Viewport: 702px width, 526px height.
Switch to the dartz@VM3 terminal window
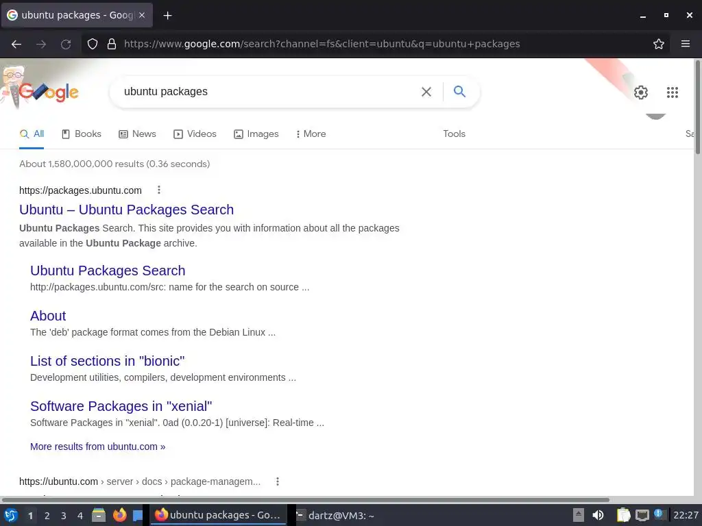coord(336,515)
